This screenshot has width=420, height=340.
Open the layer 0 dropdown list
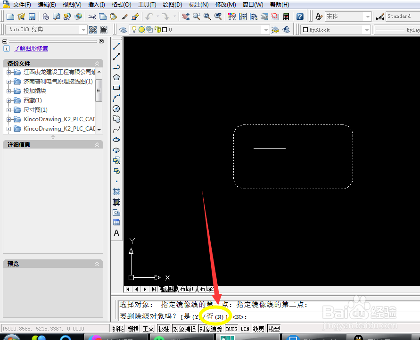pyautogui.click(x=266, y=30)
